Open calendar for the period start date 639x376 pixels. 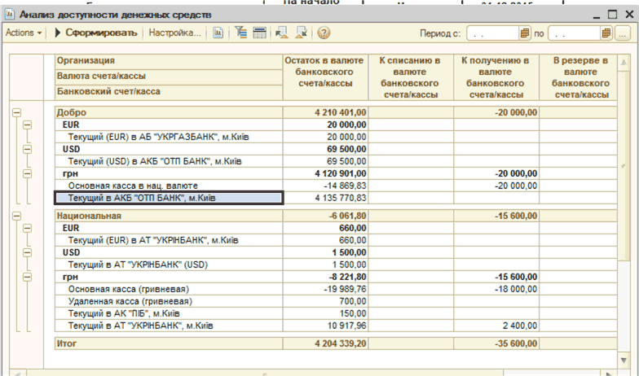tap(525, 33)
